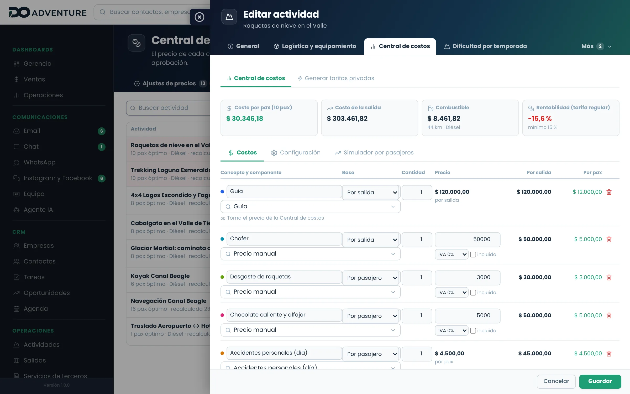Click the Guardar button
Screen dimensions: 630x394
pyautogui.click(x=600, y=381)
